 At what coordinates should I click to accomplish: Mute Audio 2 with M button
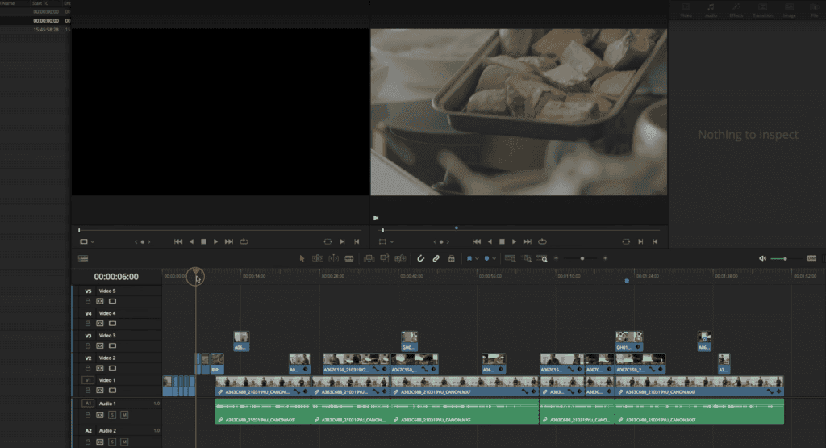(x=124, y=442)
